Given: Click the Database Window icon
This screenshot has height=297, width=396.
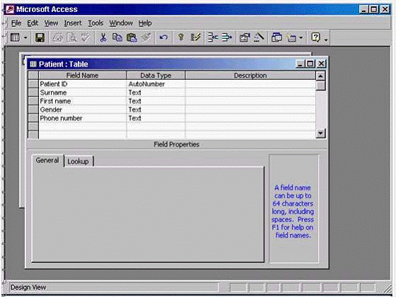Looking at the screenshot, I should pos(276,37).
